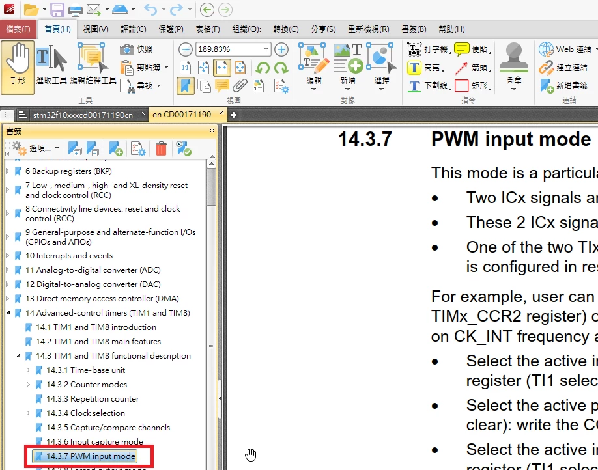Open the Select (選擇) object tool

(382, 66)
